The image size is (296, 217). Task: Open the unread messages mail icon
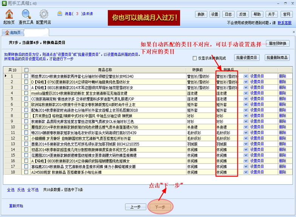point(60,14)
